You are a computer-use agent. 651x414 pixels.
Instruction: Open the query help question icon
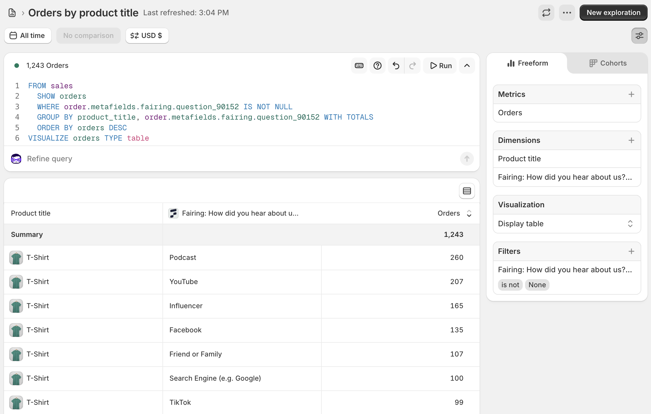[377, 66]
